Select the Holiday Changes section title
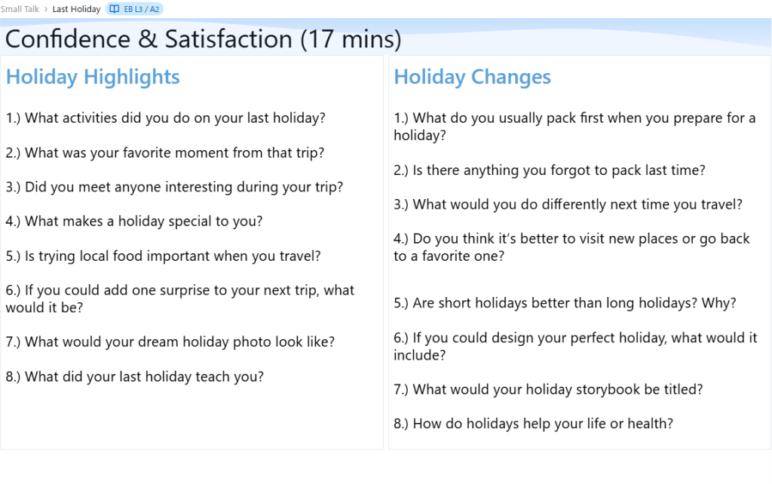 tap(472, 77)
